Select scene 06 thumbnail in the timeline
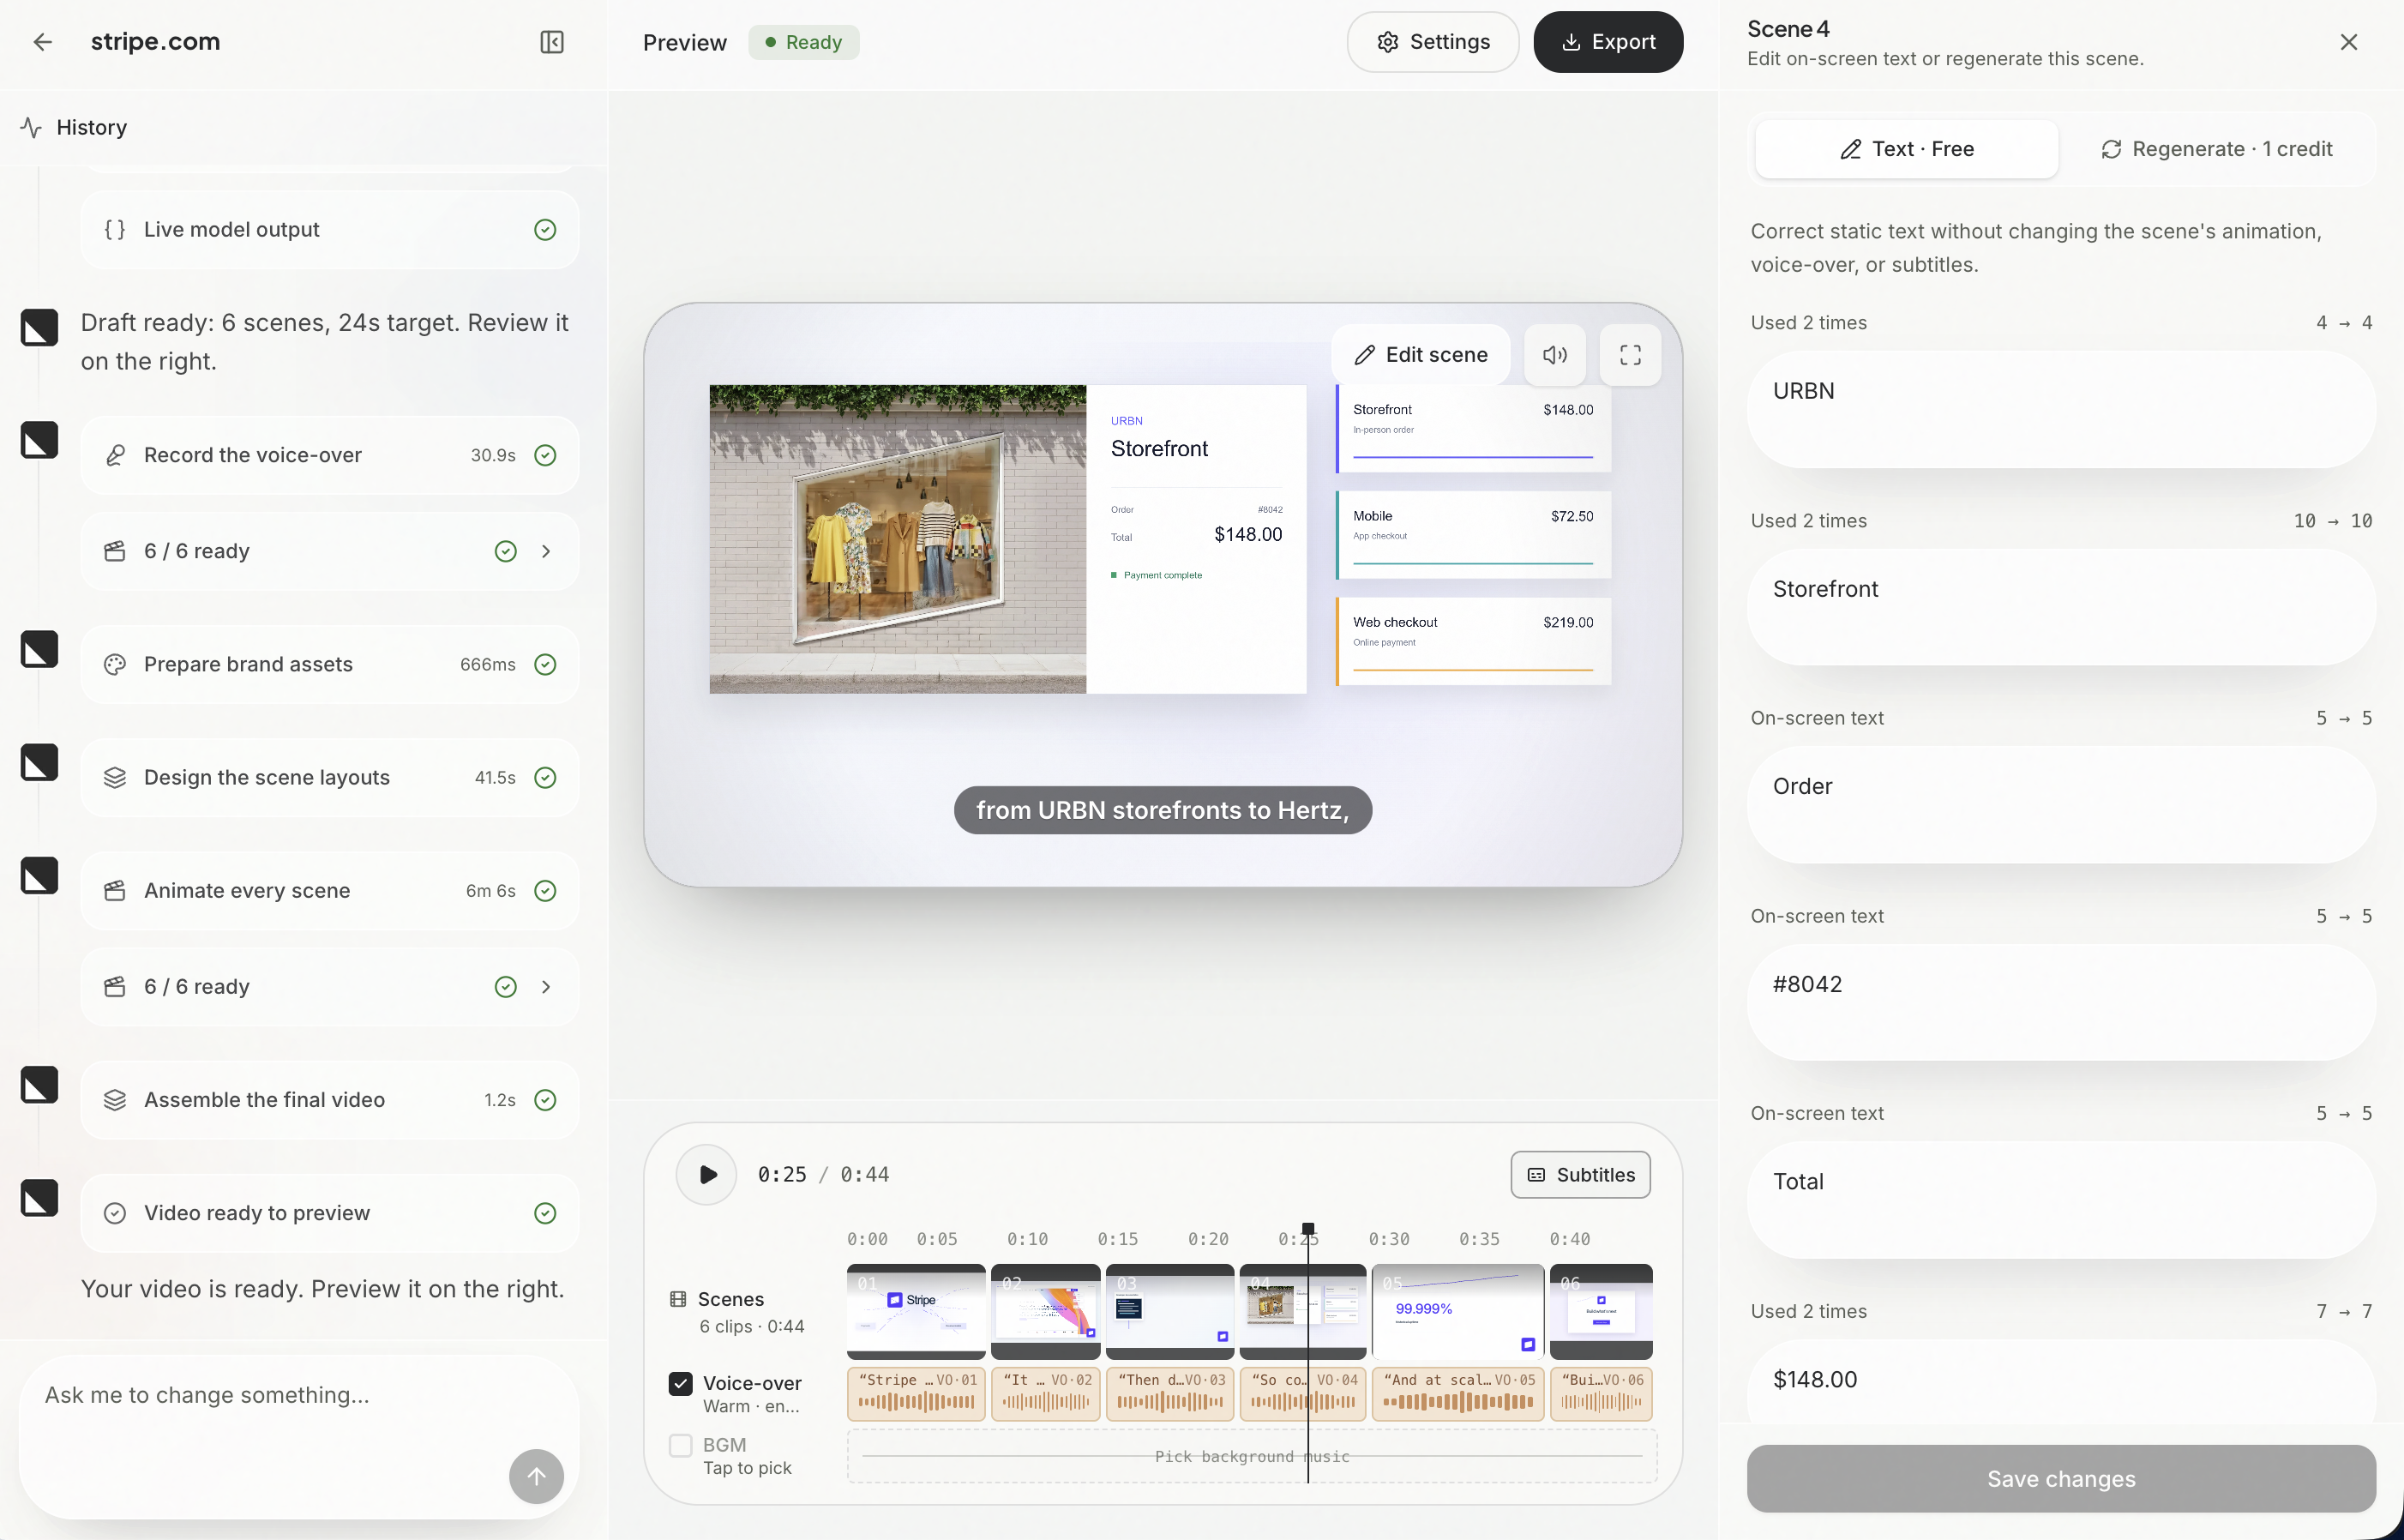This screenshot has width=2404, height=1540. click(x=1601, y=1311)
